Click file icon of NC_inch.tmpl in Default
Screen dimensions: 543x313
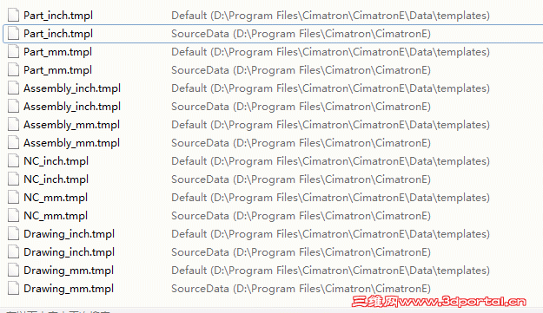(13, 161)
